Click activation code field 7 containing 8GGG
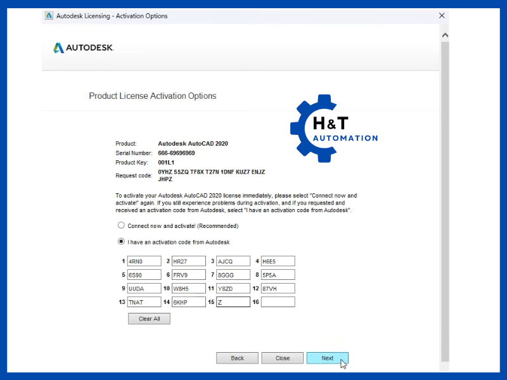 (x=233, y=275)
